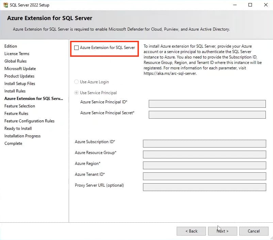
Task: Maximize the setup window
Action: (x=250, y=5)
